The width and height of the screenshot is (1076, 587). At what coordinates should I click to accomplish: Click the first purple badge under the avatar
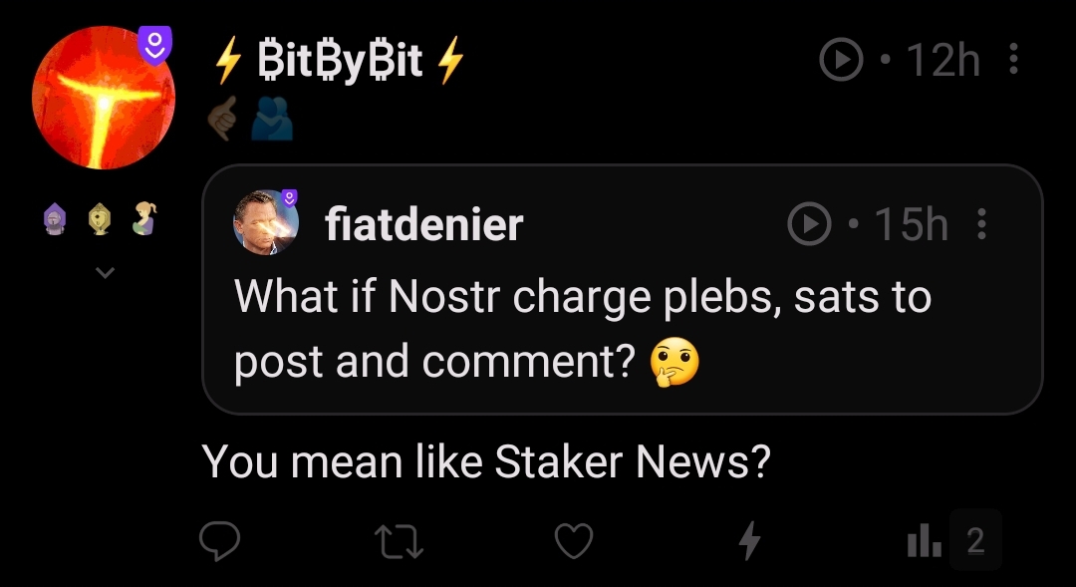tap(56, 219)
